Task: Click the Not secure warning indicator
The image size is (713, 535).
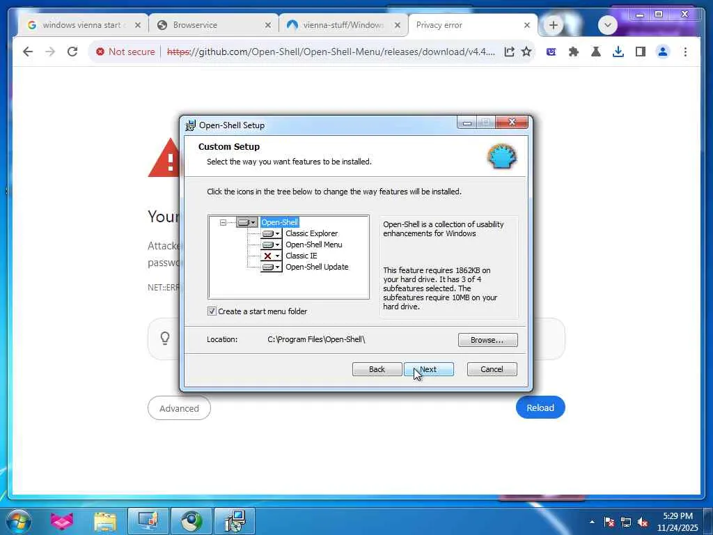Action: (125, 52)
